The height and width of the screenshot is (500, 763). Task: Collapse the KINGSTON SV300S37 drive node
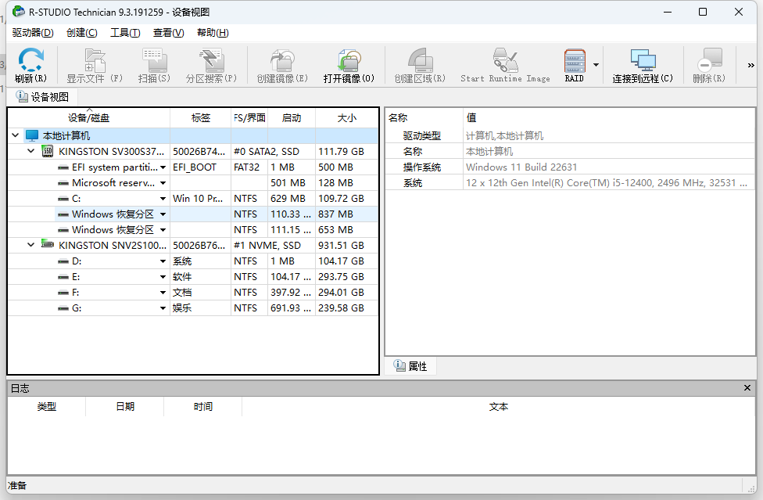click(31, 151)
